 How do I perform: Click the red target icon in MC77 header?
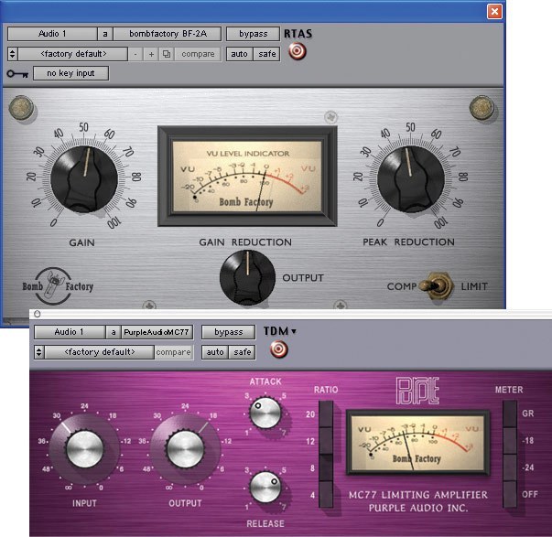pyautogui.click(x=274, y=349)
